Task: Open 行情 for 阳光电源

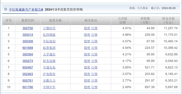Action: 94,61
